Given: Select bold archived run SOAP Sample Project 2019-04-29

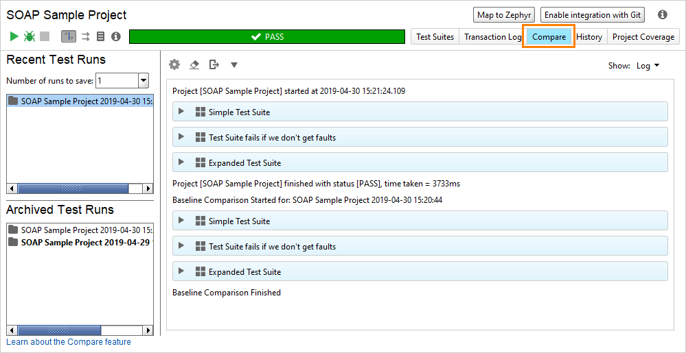Looking at the screenshot, I should tap(80, 242).
